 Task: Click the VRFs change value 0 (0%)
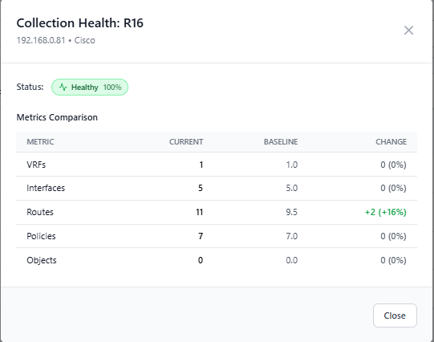click(393, 165)
